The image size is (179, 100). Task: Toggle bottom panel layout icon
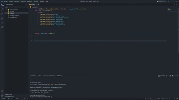[160, 1]
